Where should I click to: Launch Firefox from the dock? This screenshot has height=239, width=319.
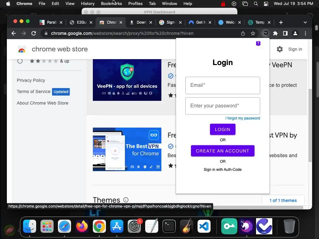pyautogui.click(x=82, y=226)
